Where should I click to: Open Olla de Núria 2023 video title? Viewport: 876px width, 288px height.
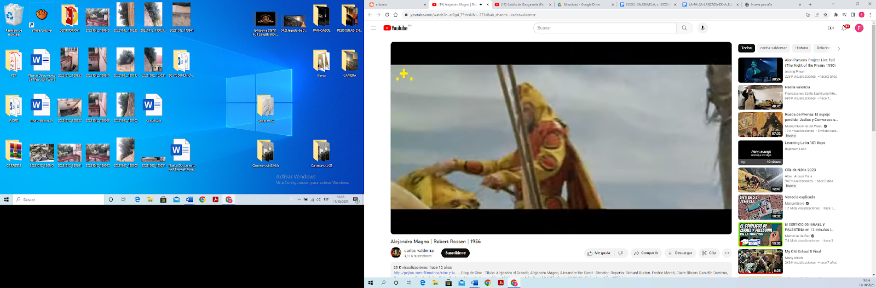(800, 170)
